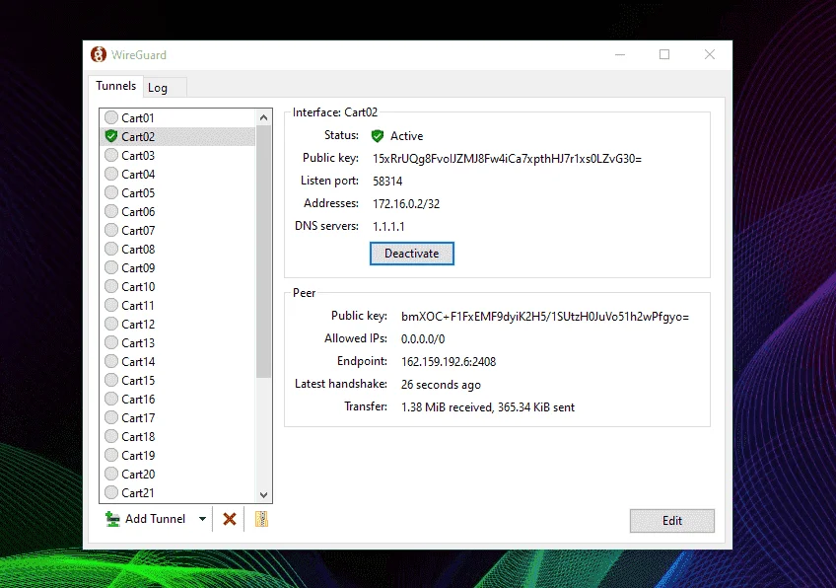Select the Cart06 tunnel
This screenshot has height=588, width=836.
pyautogui.click(x=177, y=212)
